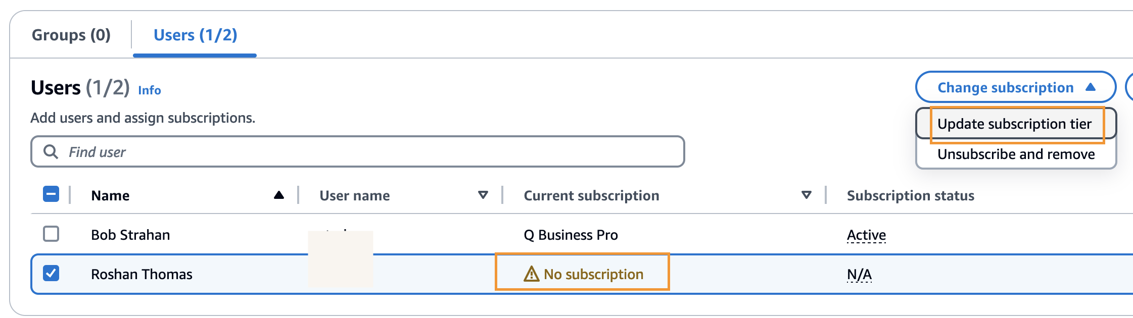
Task: Click the Current subscription column sort arrow
Action: (x=807, y=195)
